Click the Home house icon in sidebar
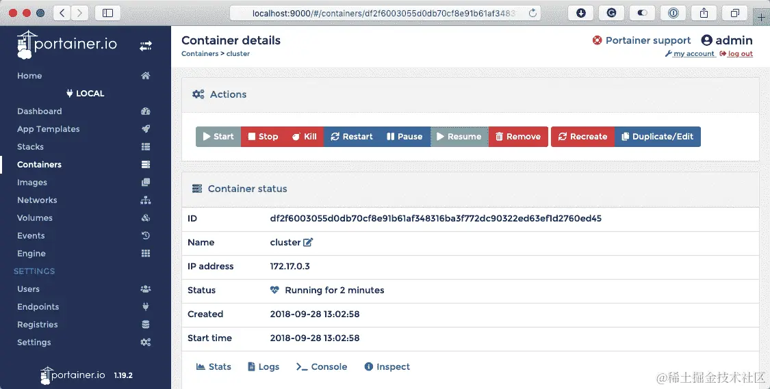This screenshot has height=389, width=770. point(145,75)
